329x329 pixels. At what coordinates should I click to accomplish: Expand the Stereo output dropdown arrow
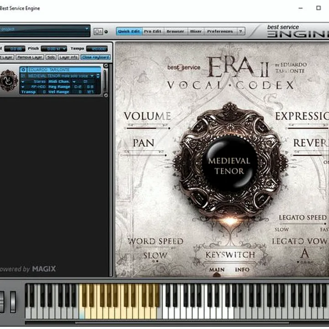point(23,81)
